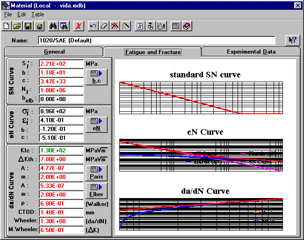Click the Open folder toolbar icon
This screenshot has width=304, height=240.
point(17,26)
